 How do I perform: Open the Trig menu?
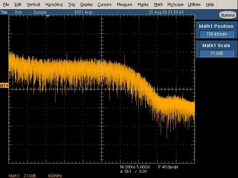pyautogui.click(x=71, y=4)
